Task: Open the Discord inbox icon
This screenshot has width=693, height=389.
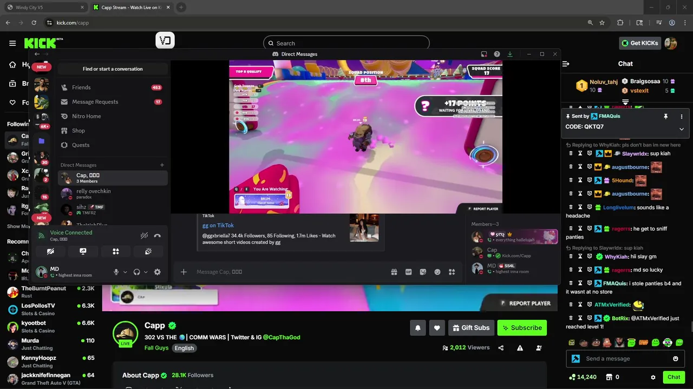Action: point(484,54)
